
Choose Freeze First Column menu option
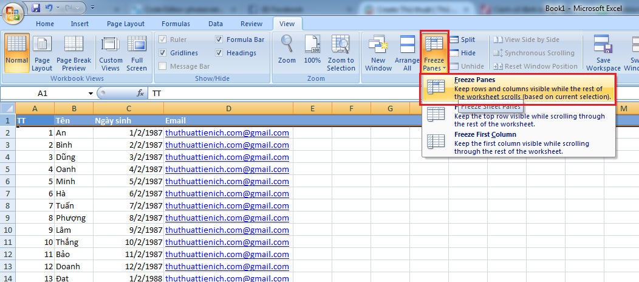pyautogui.click(x=485, y=134)
